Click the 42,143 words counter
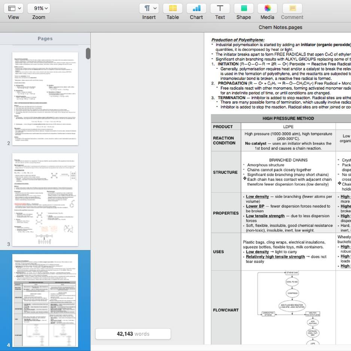The width and height of the screenshot is (351, 351). 133,334
